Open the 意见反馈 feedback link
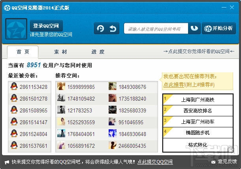 click(x=227, y=162)
